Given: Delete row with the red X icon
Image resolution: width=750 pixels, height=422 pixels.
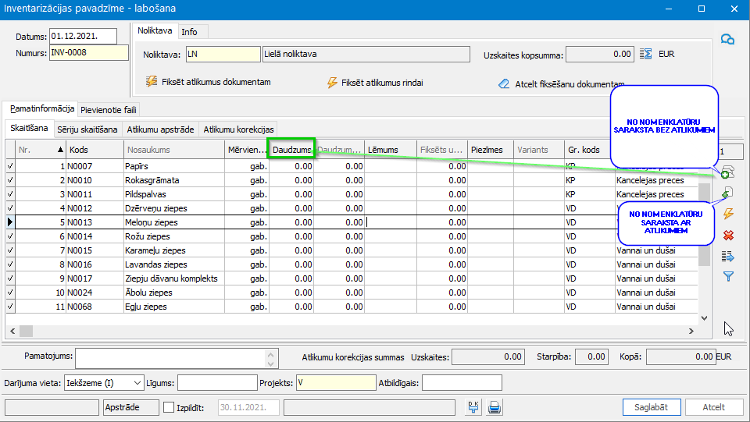Looking at the screenshot, I should [x=728, y=235].
